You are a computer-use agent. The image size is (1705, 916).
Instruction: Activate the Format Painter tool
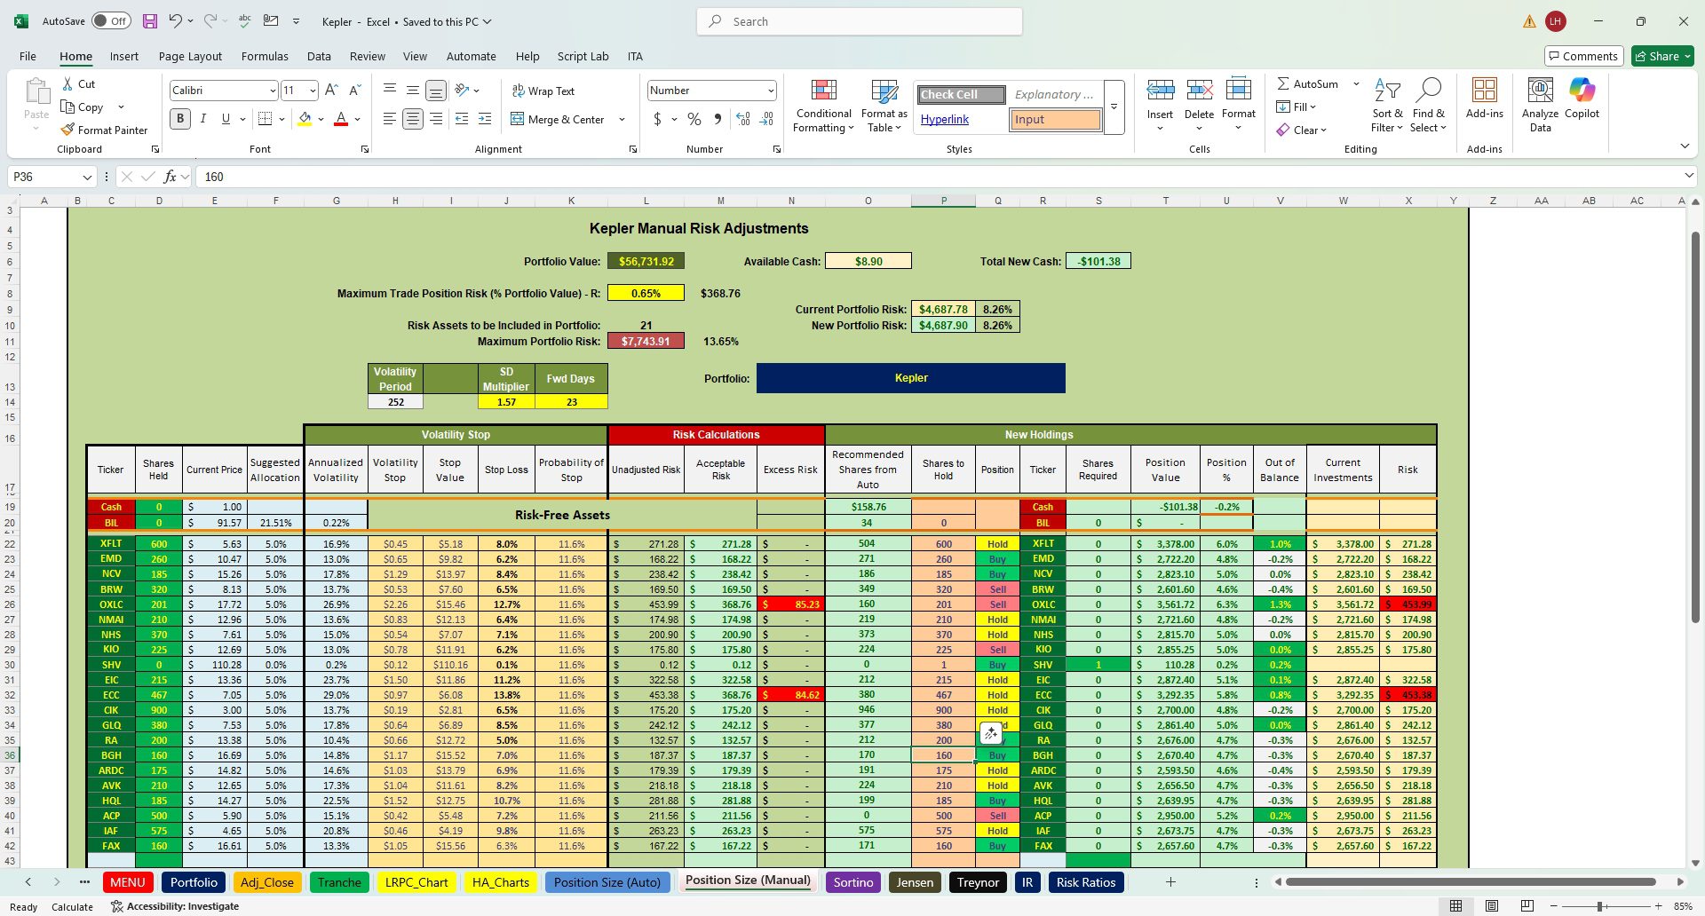[x=105, y=130]
